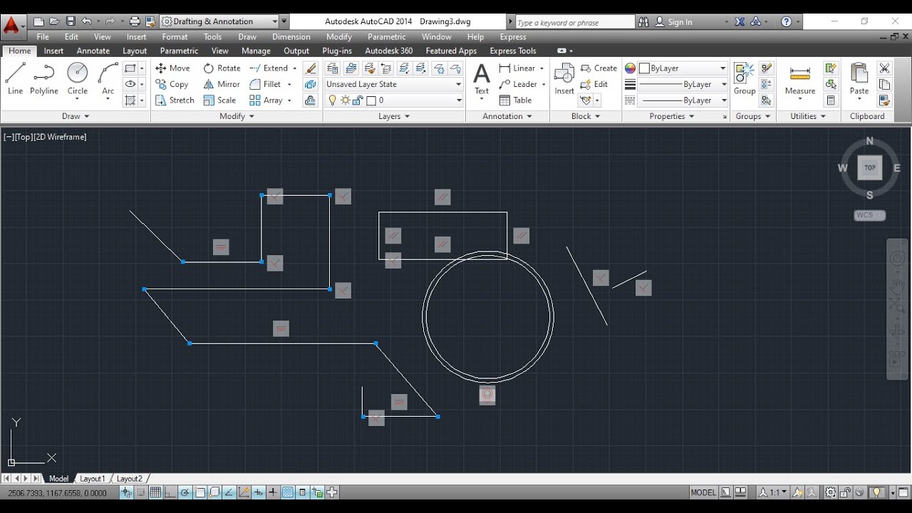Toggle Snap Mode in status bar
The height and width of the screenshot is (513, 912).
140,492
